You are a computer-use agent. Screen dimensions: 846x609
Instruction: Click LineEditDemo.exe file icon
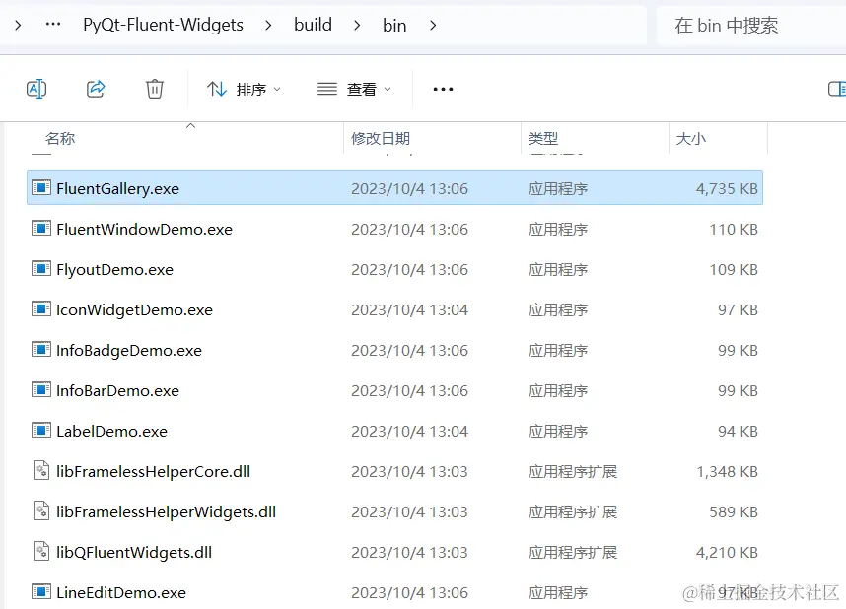[41, 591]
